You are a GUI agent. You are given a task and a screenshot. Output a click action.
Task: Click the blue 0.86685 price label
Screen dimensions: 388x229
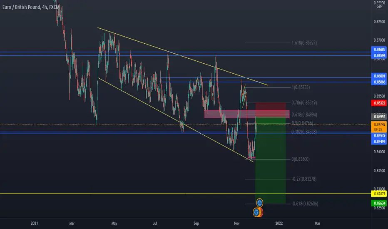point(379,50)
